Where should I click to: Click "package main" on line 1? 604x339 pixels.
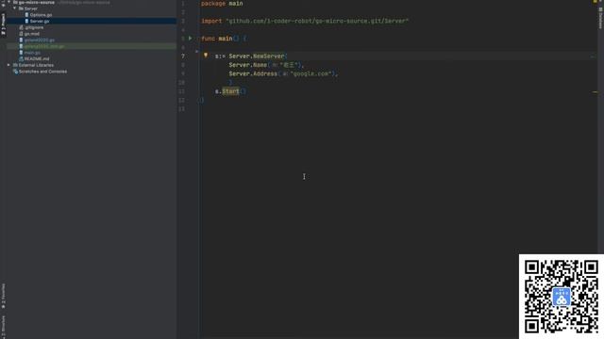pos(222,4)
